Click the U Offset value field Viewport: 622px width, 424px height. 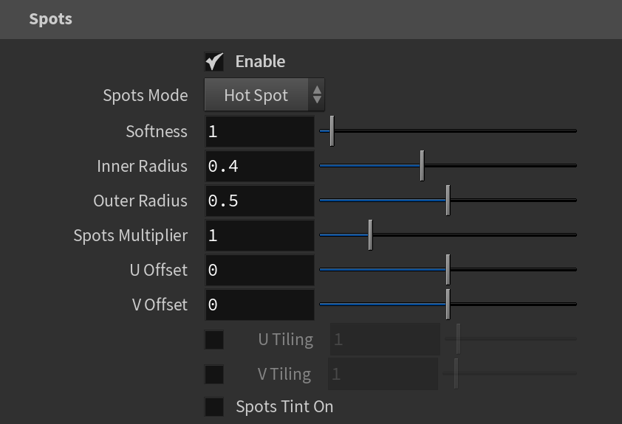click(260, 270)
